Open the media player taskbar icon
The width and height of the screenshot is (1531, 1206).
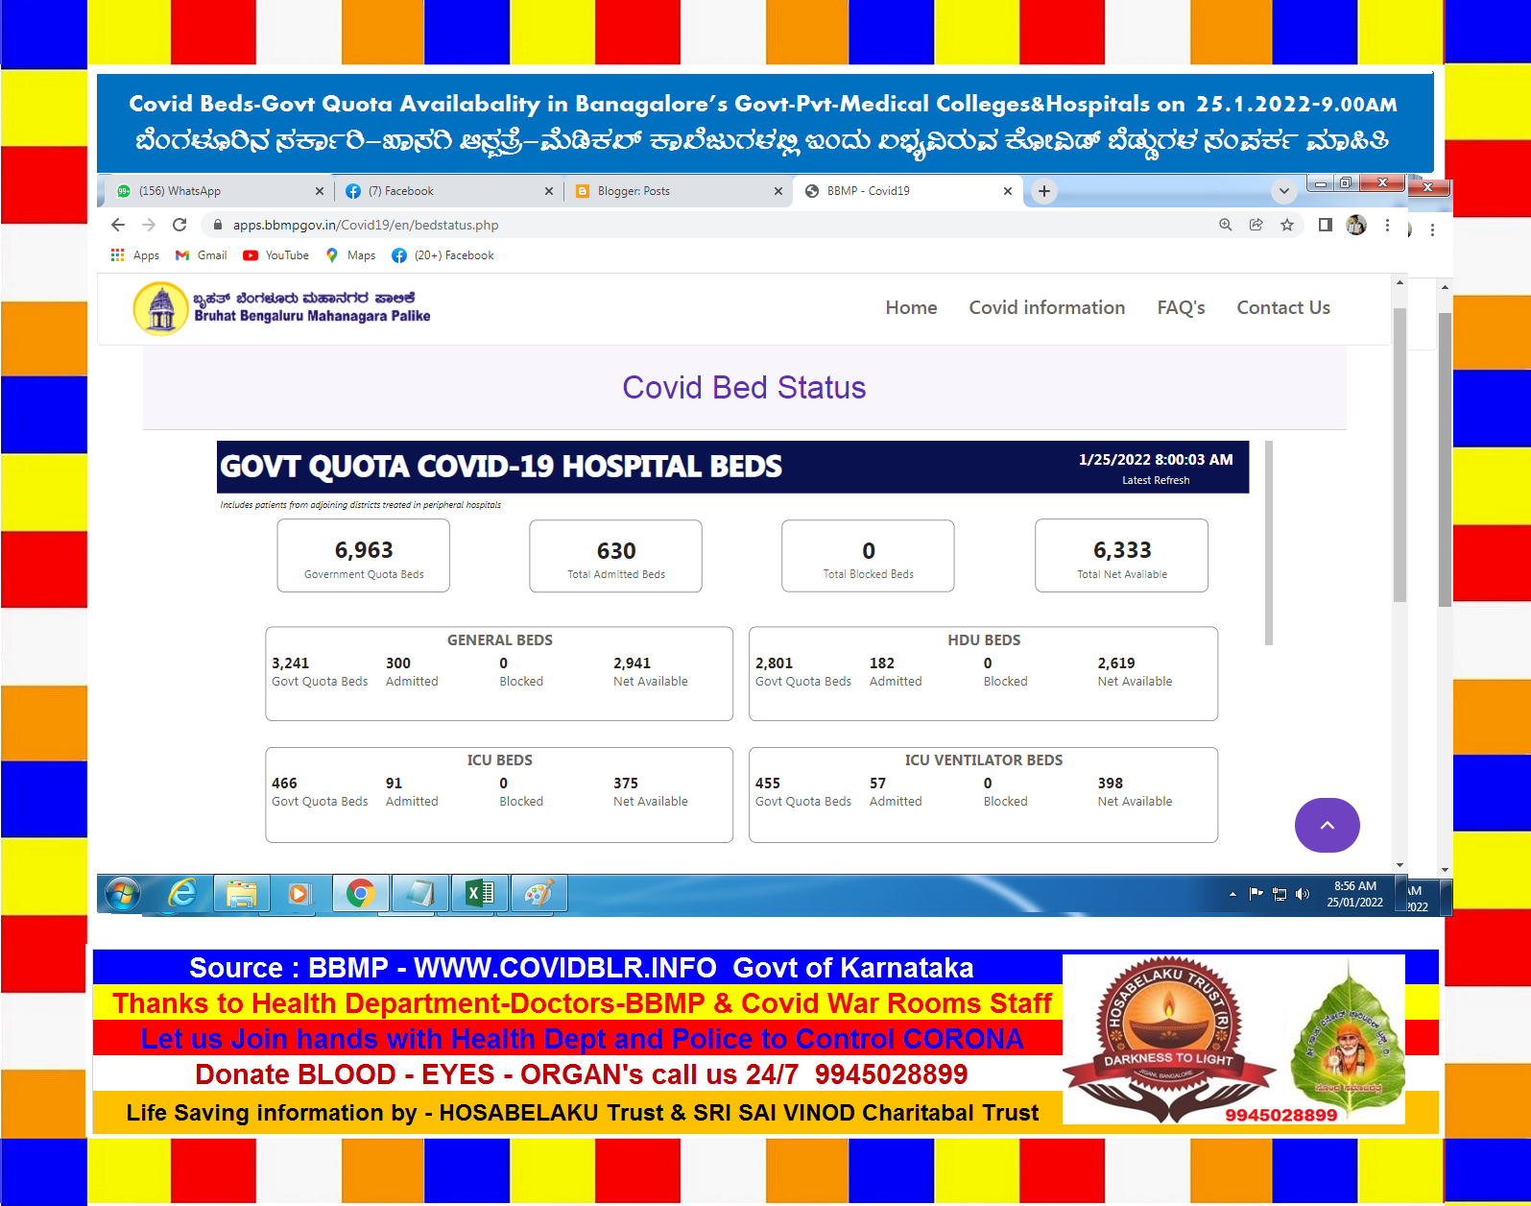(x=299, y=894)
